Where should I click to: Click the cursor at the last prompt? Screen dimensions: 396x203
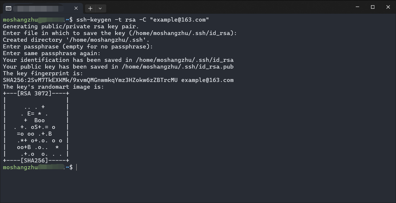76,167
